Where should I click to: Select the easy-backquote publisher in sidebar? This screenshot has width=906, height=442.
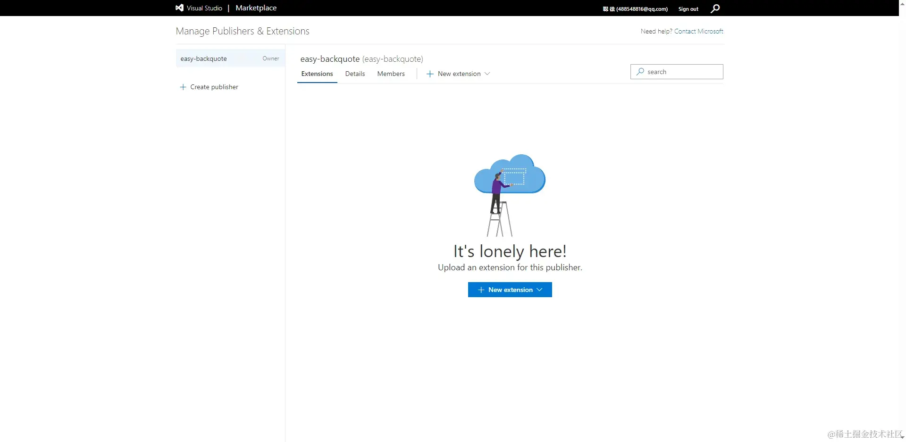(x=230, y=58)
